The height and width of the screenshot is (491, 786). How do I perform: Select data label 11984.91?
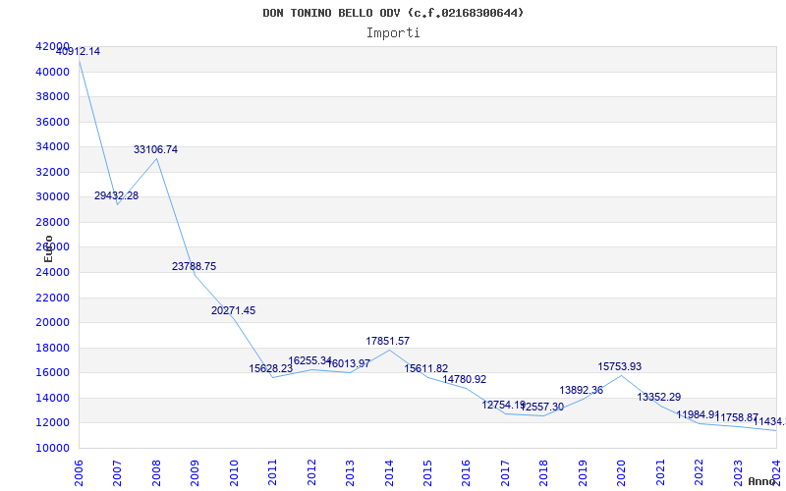pyautogui.click(x=698, y=414)
